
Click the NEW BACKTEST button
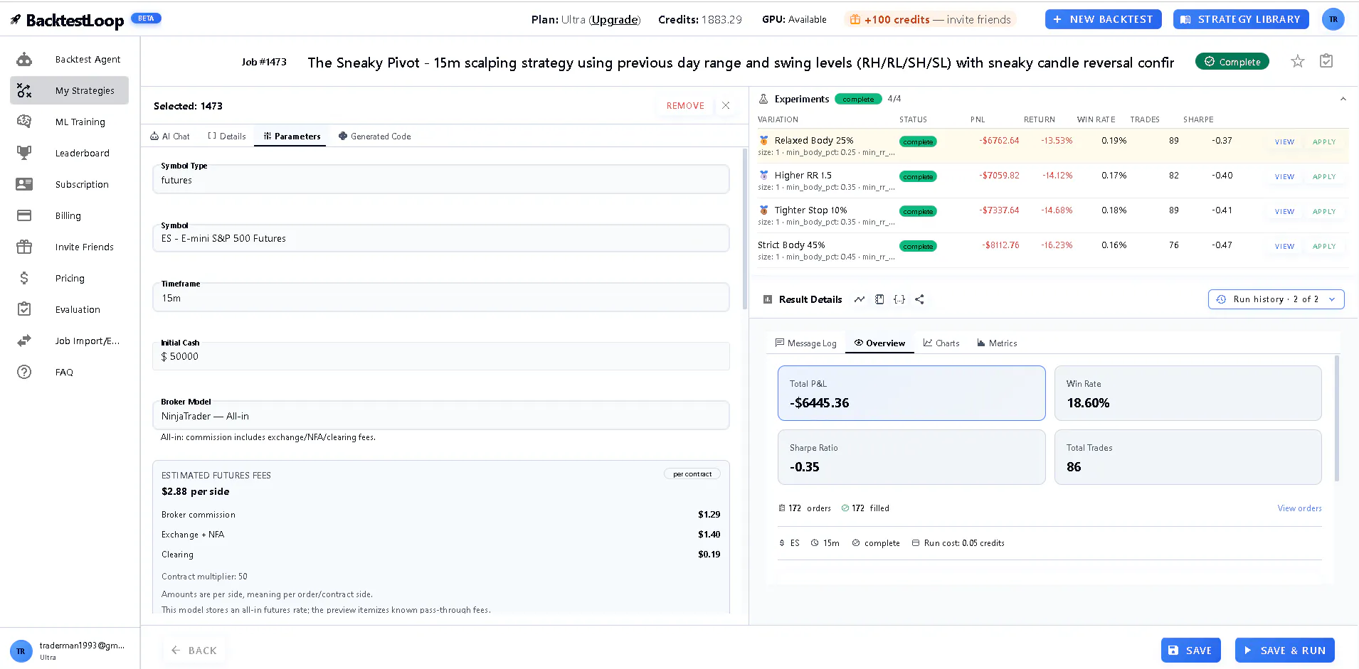tap(1104, 19)
